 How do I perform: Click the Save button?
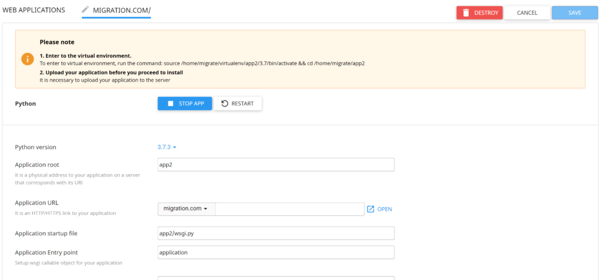[x=575, y=13]
